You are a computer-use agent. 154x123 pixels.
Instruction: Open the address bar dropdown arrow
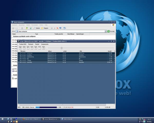pyautogui.click(x=105, y=31)
